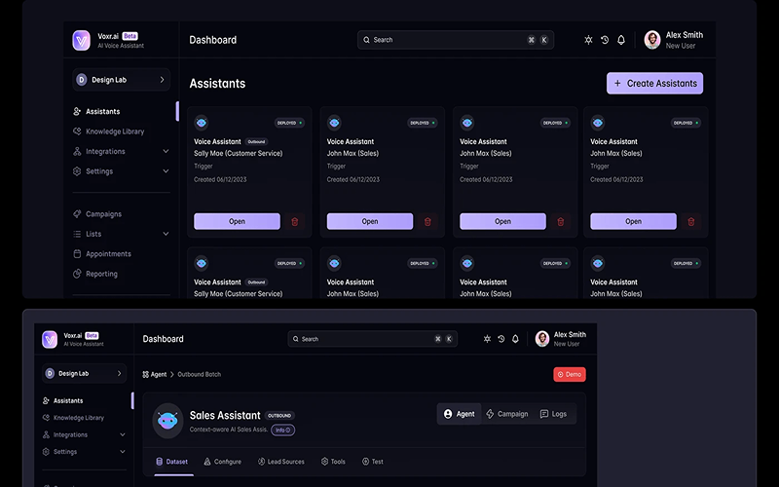Viewport: 779px width, 487px height.
Task: Expand Settings chevron in Sales Assistant window
Action: [123, 452]
